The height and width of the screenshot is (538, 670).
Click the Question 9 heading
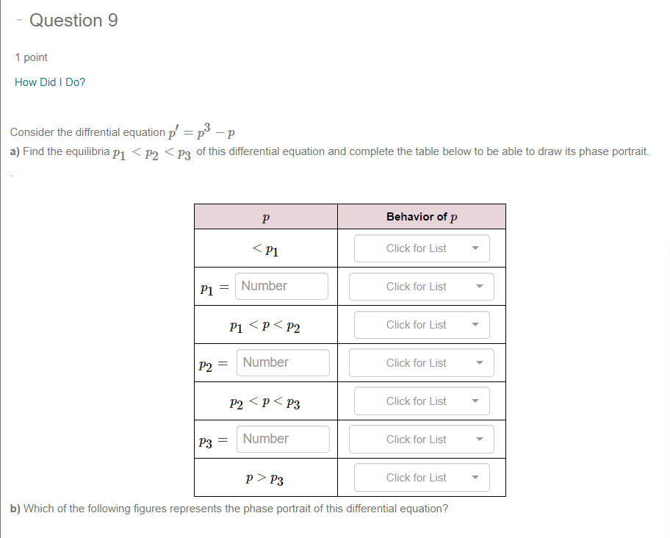[x=72, y=21]
